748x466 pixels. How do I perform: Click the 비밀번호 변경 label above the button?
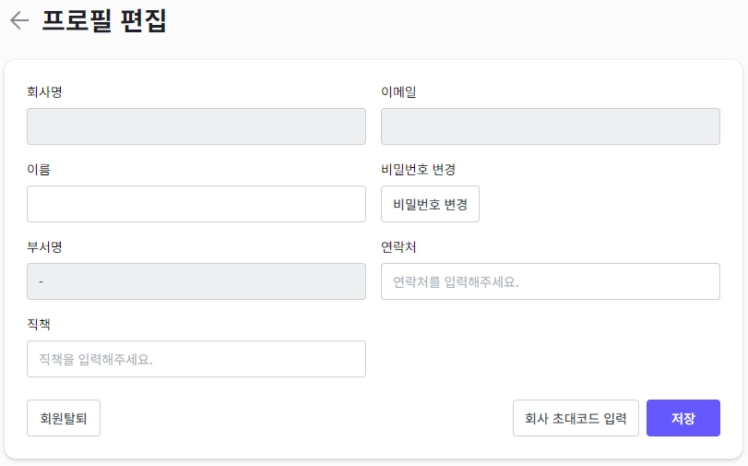418,170
